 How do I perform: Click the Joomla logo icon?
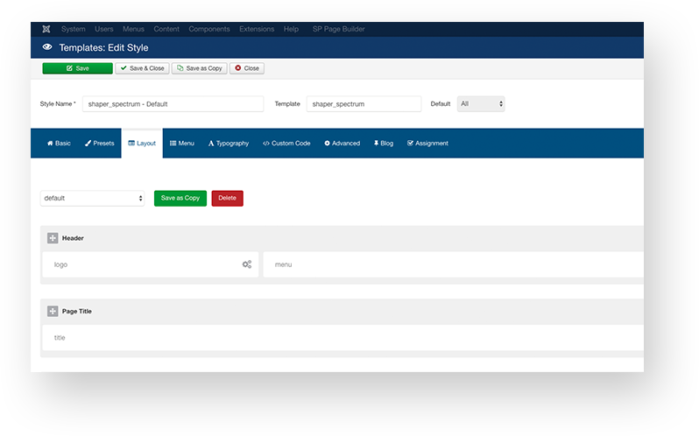click(46, 29)
